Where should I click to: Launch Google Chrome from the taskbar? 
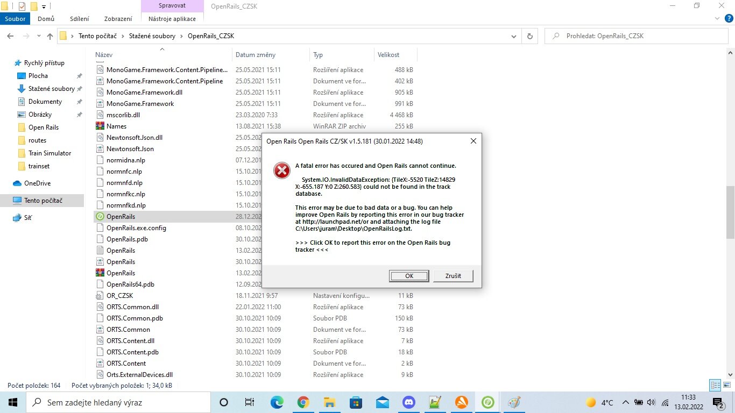303,402
